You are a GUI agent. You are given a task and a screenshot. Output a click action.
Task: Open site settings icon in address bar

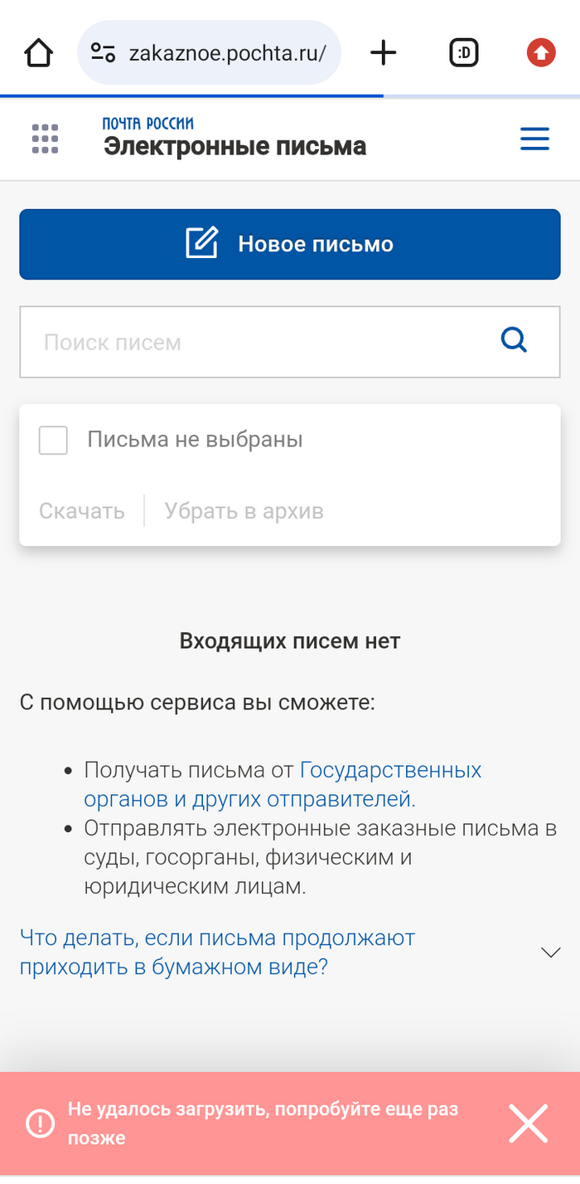pyautogui.click(x=103, y=54)
